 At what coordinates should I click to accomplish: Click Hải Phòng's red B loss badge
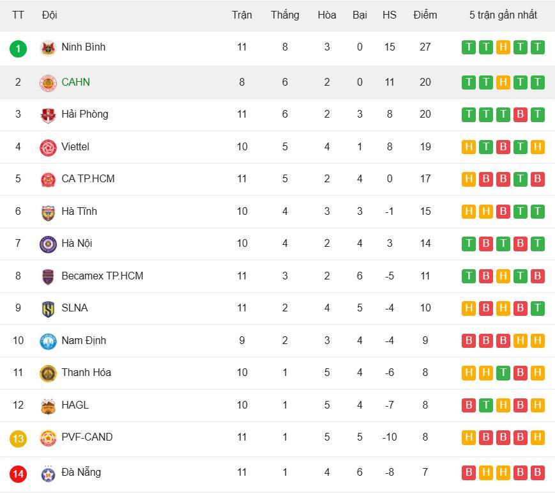[521, 114]
